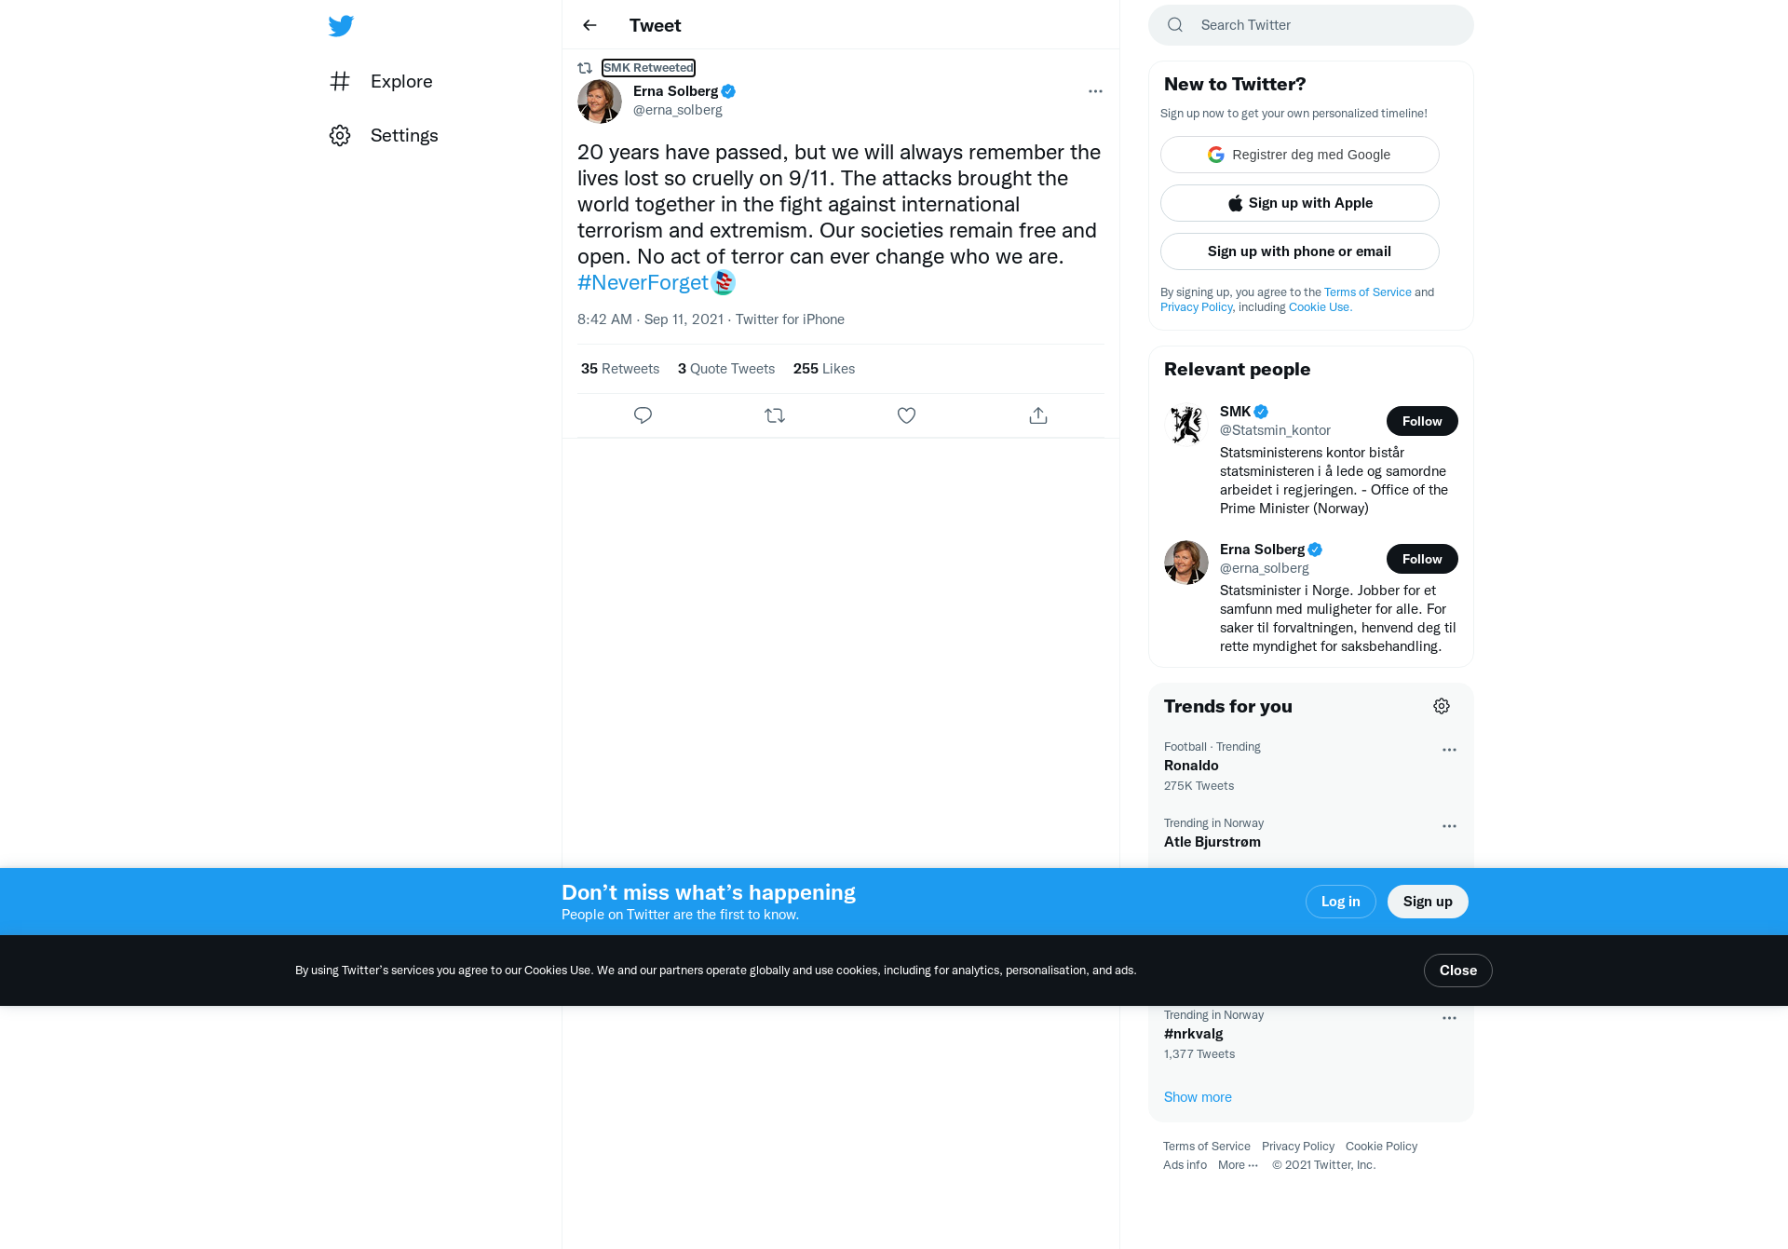Follow the SMK account
Viewport: 1788px width, 1249px height.
[x=1422, y=421]
